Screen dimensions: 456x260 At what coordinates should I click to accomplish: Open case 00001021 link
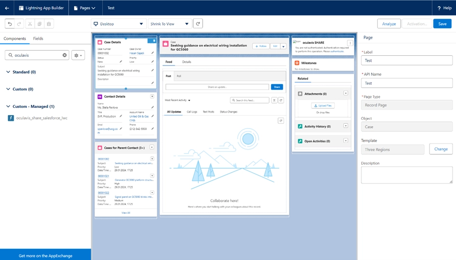click(103, 176)
